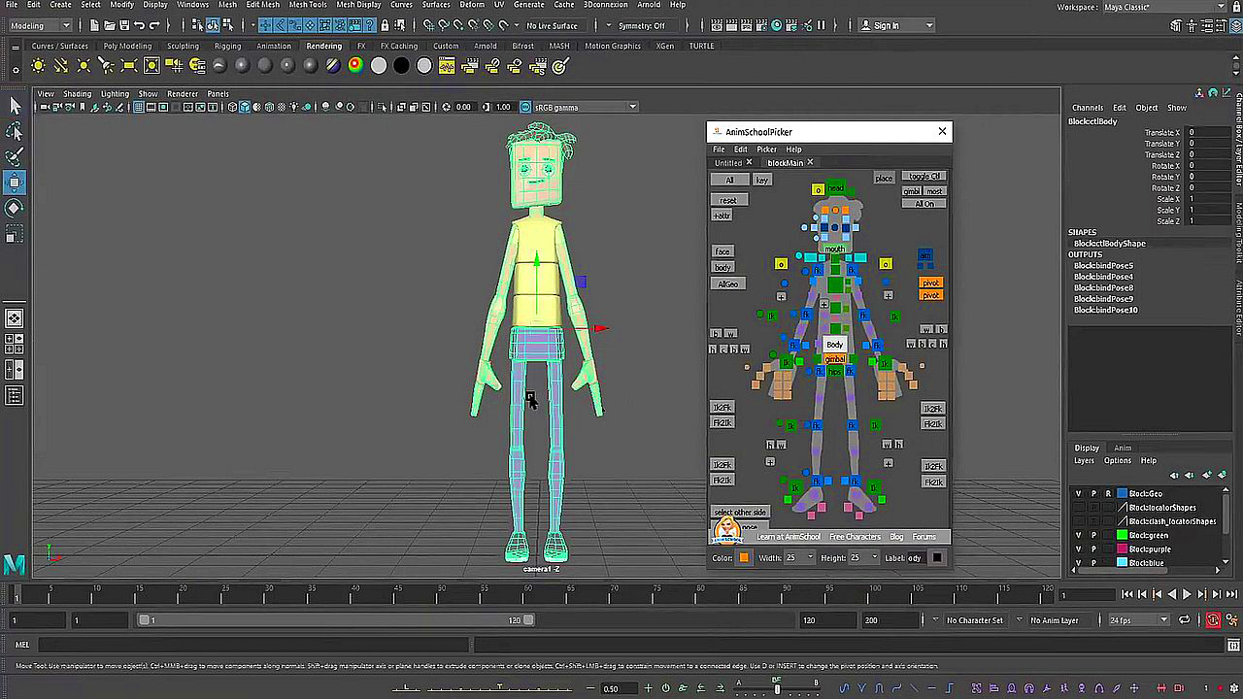The width and height of the screenshot is (1243, 699).
Task: Toggle visibility of the Block:green layer
Action: 1078,535
